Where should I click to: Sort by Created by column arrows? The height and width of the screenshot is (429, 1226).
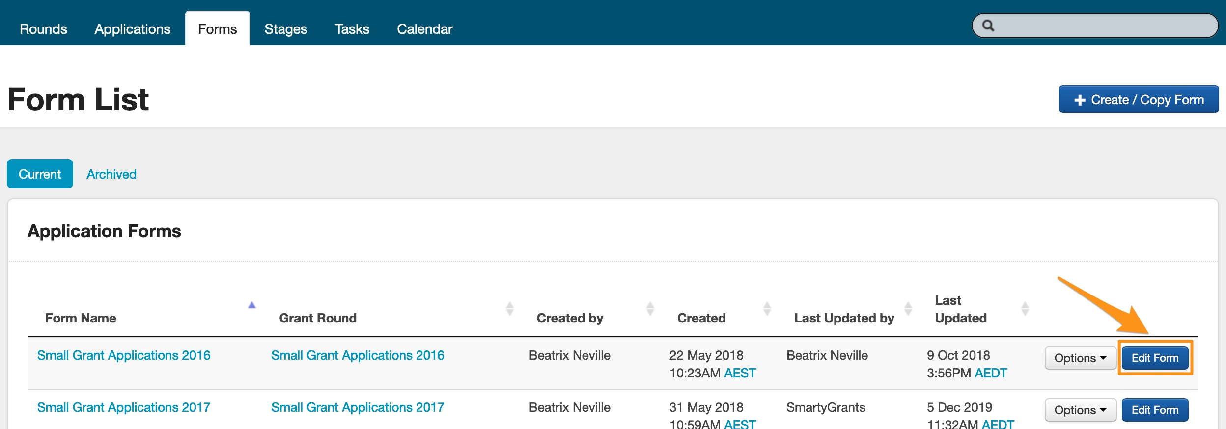click(x=650, y=309)
